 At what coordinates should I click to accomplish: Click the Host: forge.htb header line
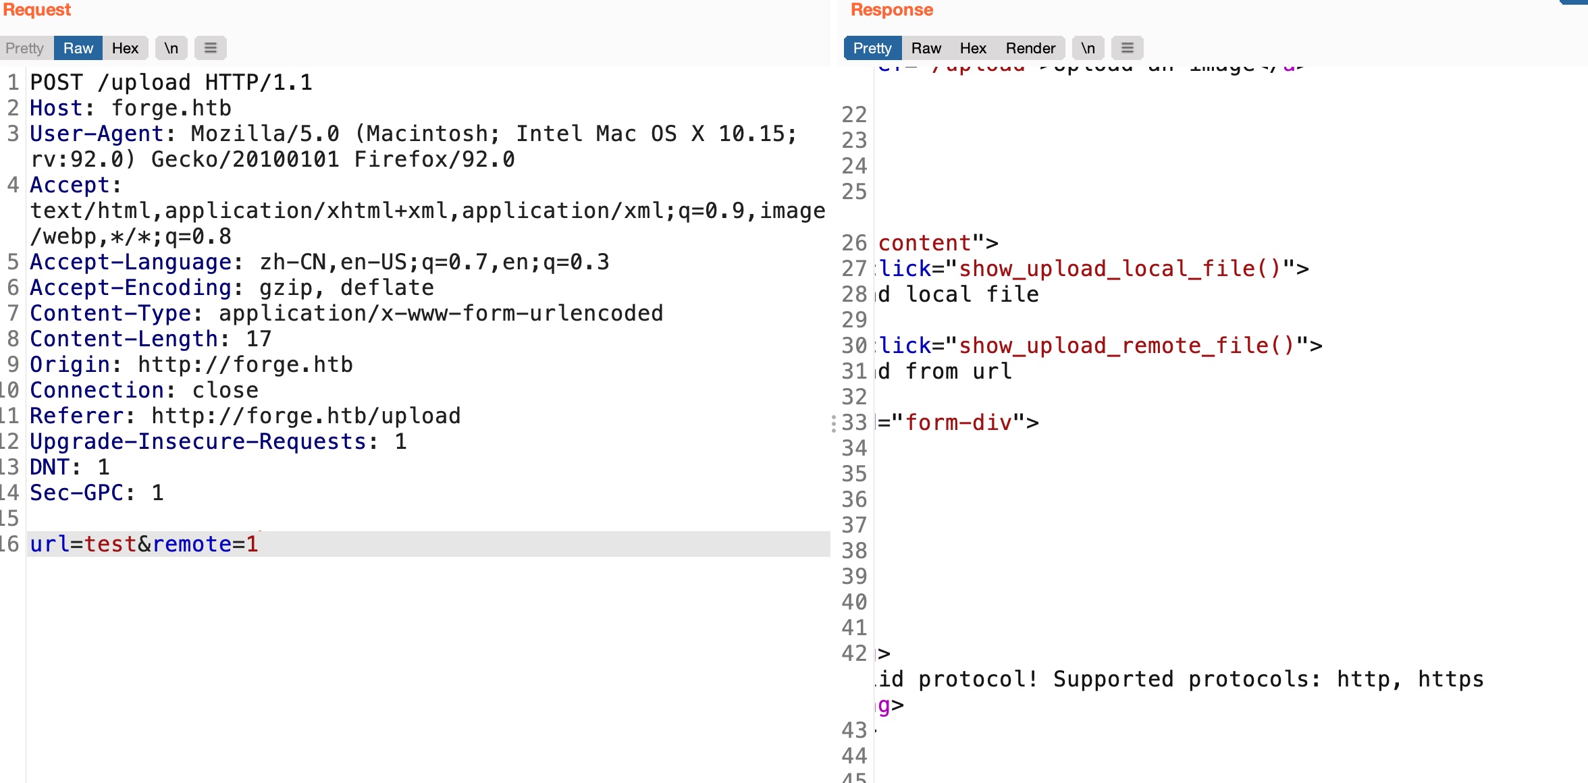(130, 108)
